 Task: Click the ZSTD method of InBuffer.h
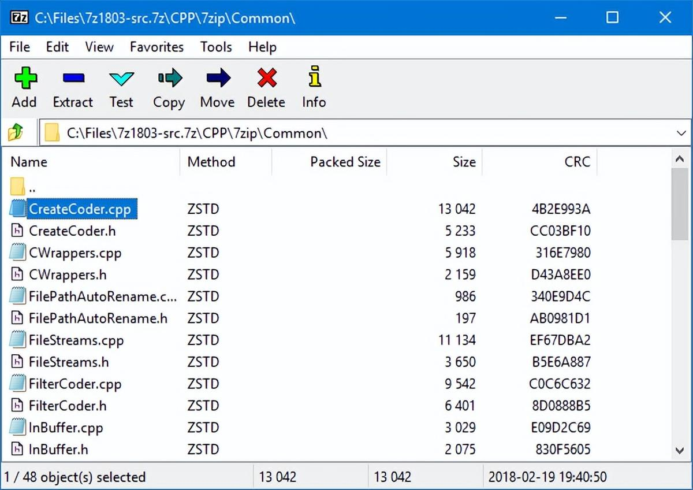(203, 449)
